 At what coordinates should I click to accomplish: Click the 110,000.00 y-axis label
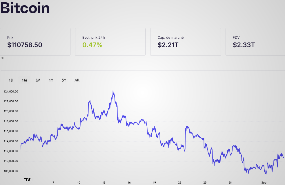click(11, 161)
